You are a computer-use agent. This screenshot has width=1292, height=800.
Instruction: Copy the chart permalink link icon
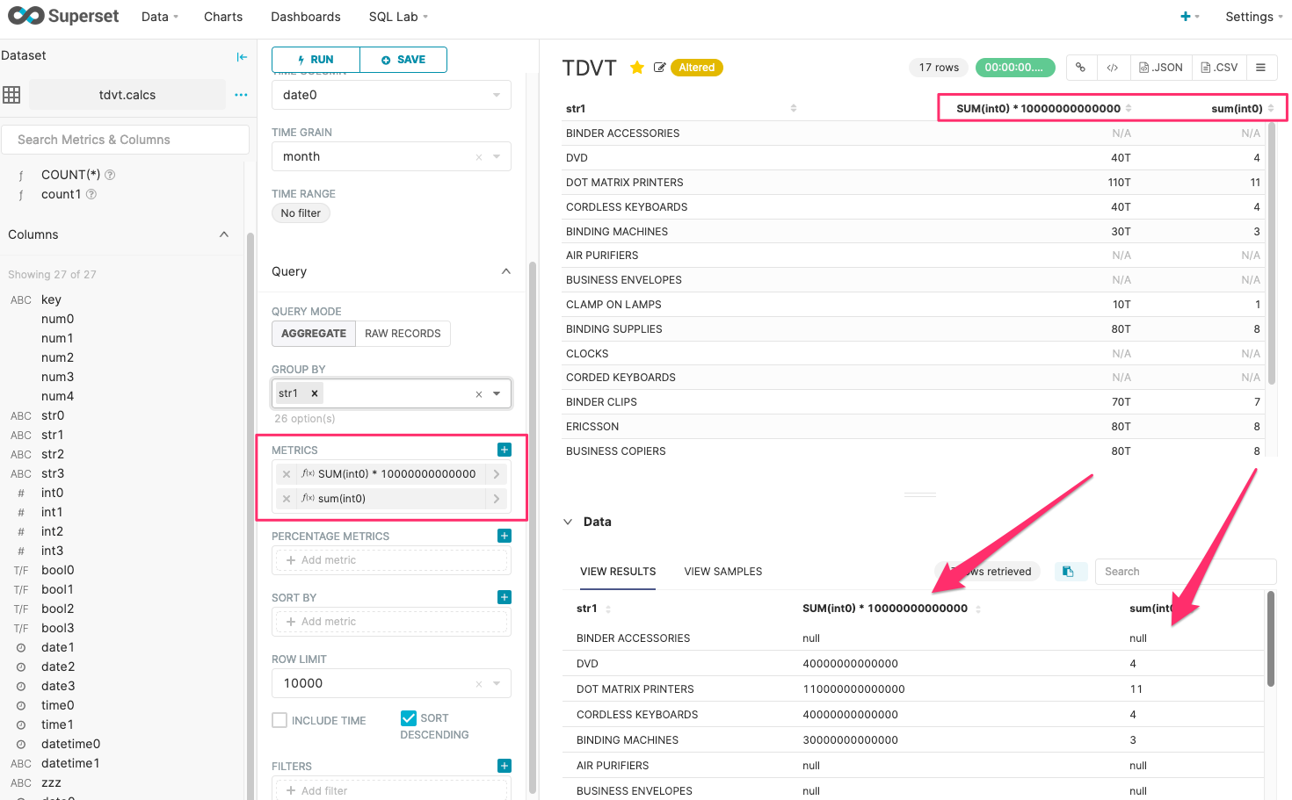tap(1080, 68)
